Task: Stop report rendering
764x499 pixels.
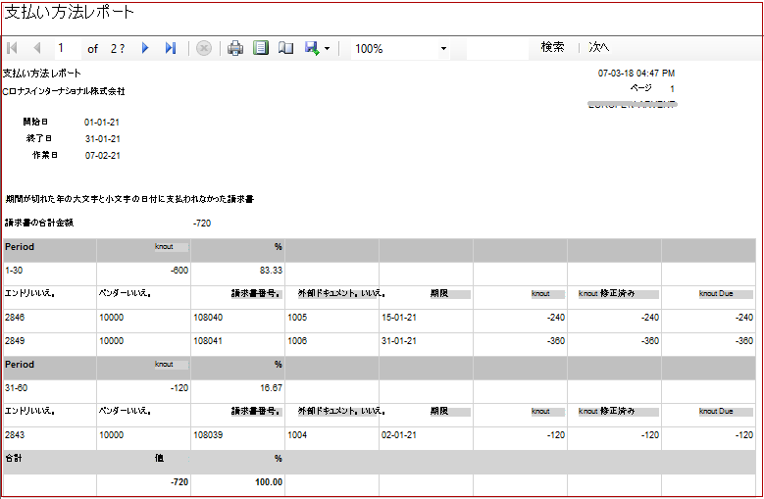Action: coord(204,48)
